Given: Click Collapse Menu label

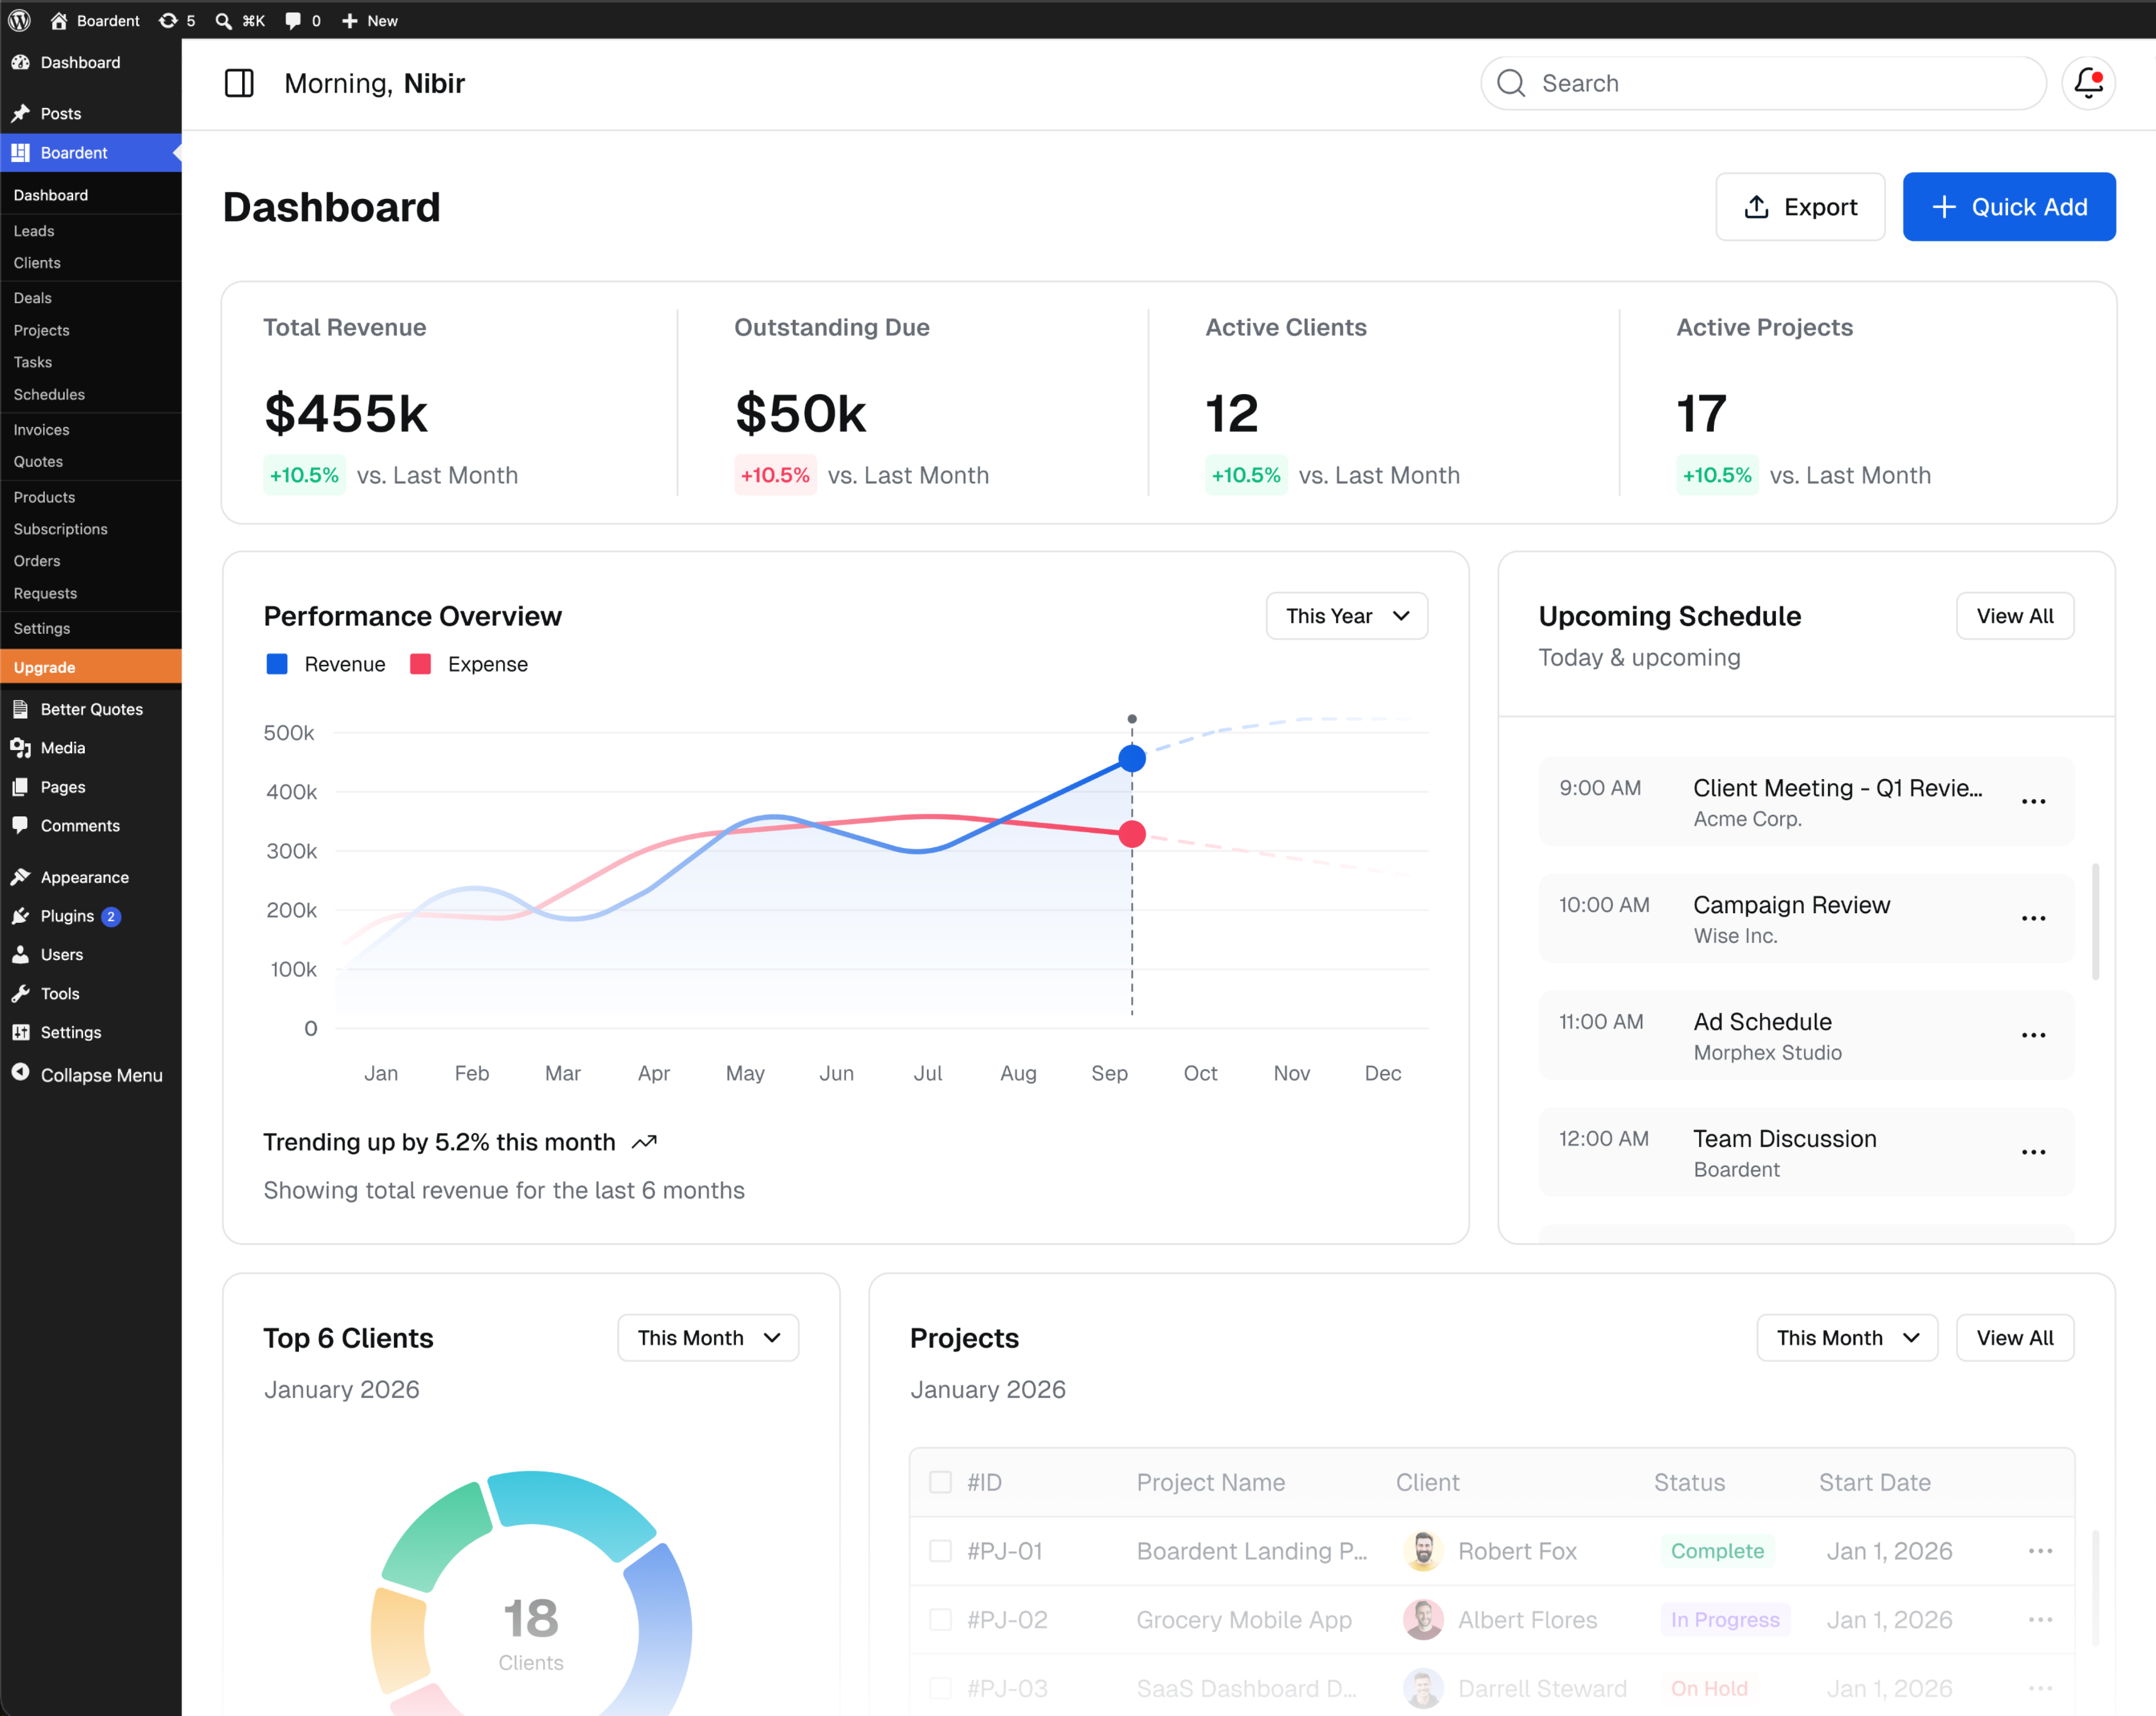Looking at the screenshot, I should tap(101, 1075).
